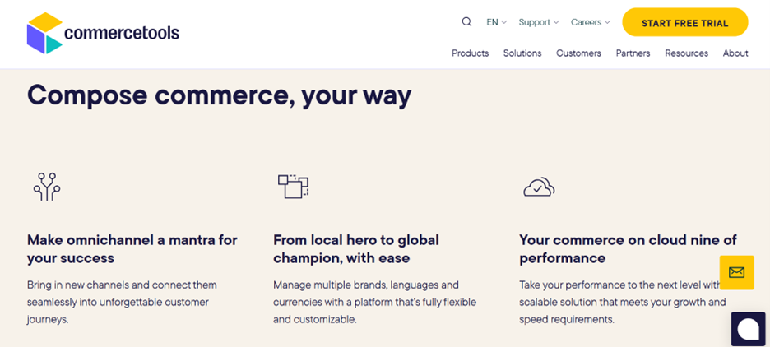Open search with the magnifier icon
This screenshot has height=347, width=770.
(x=466, y=22)
